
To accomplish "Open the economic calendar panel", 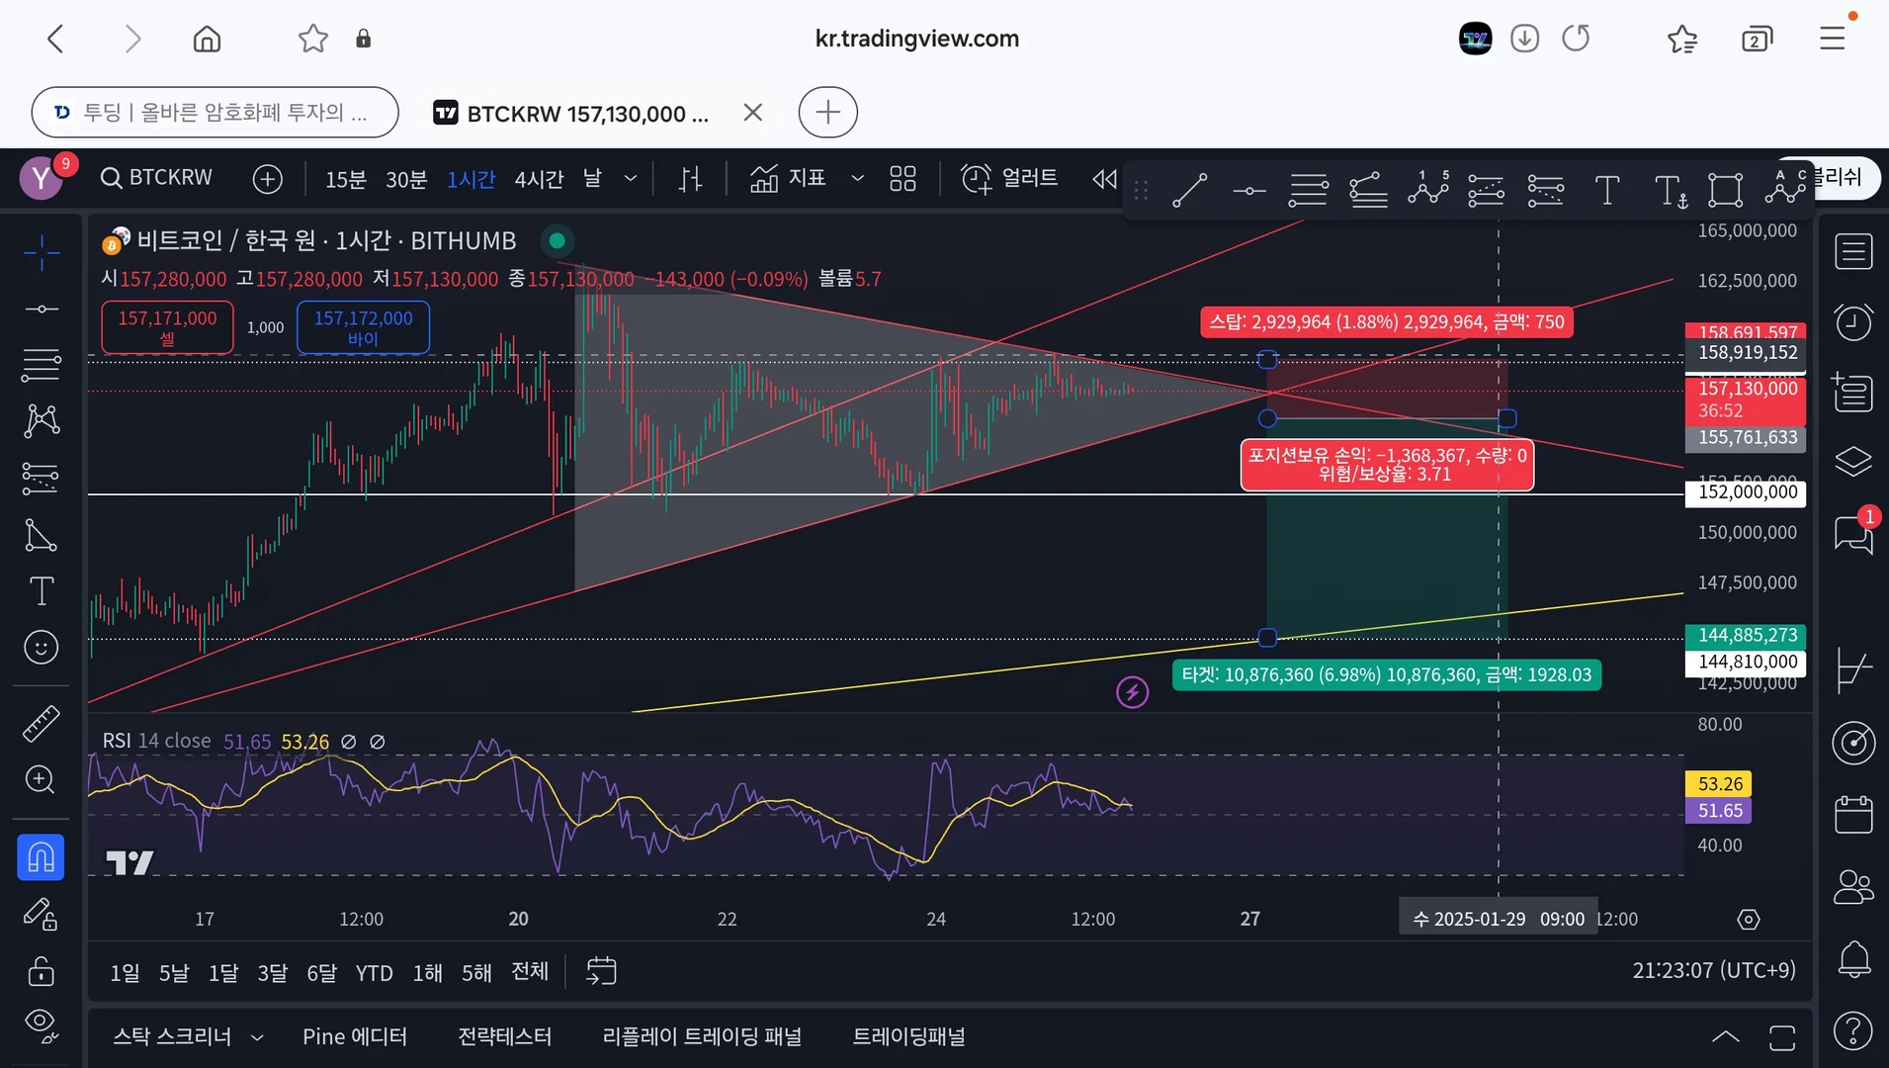I will click(1853, 815).
